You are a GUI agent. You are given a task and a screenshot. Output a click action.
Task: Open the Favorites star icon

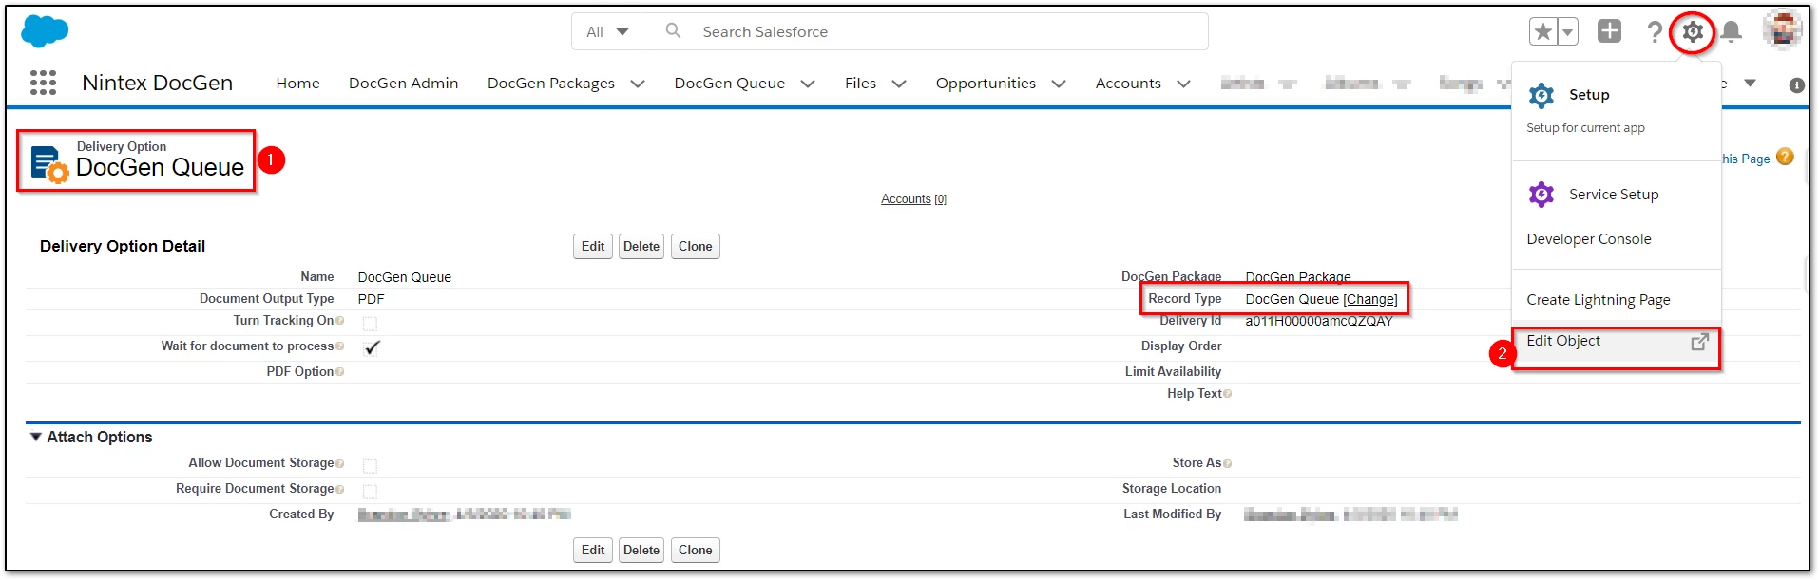point(1543,31)
